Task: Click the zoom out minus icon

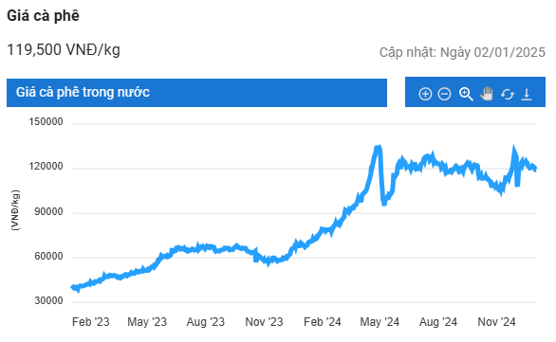Action: (444, 94)
